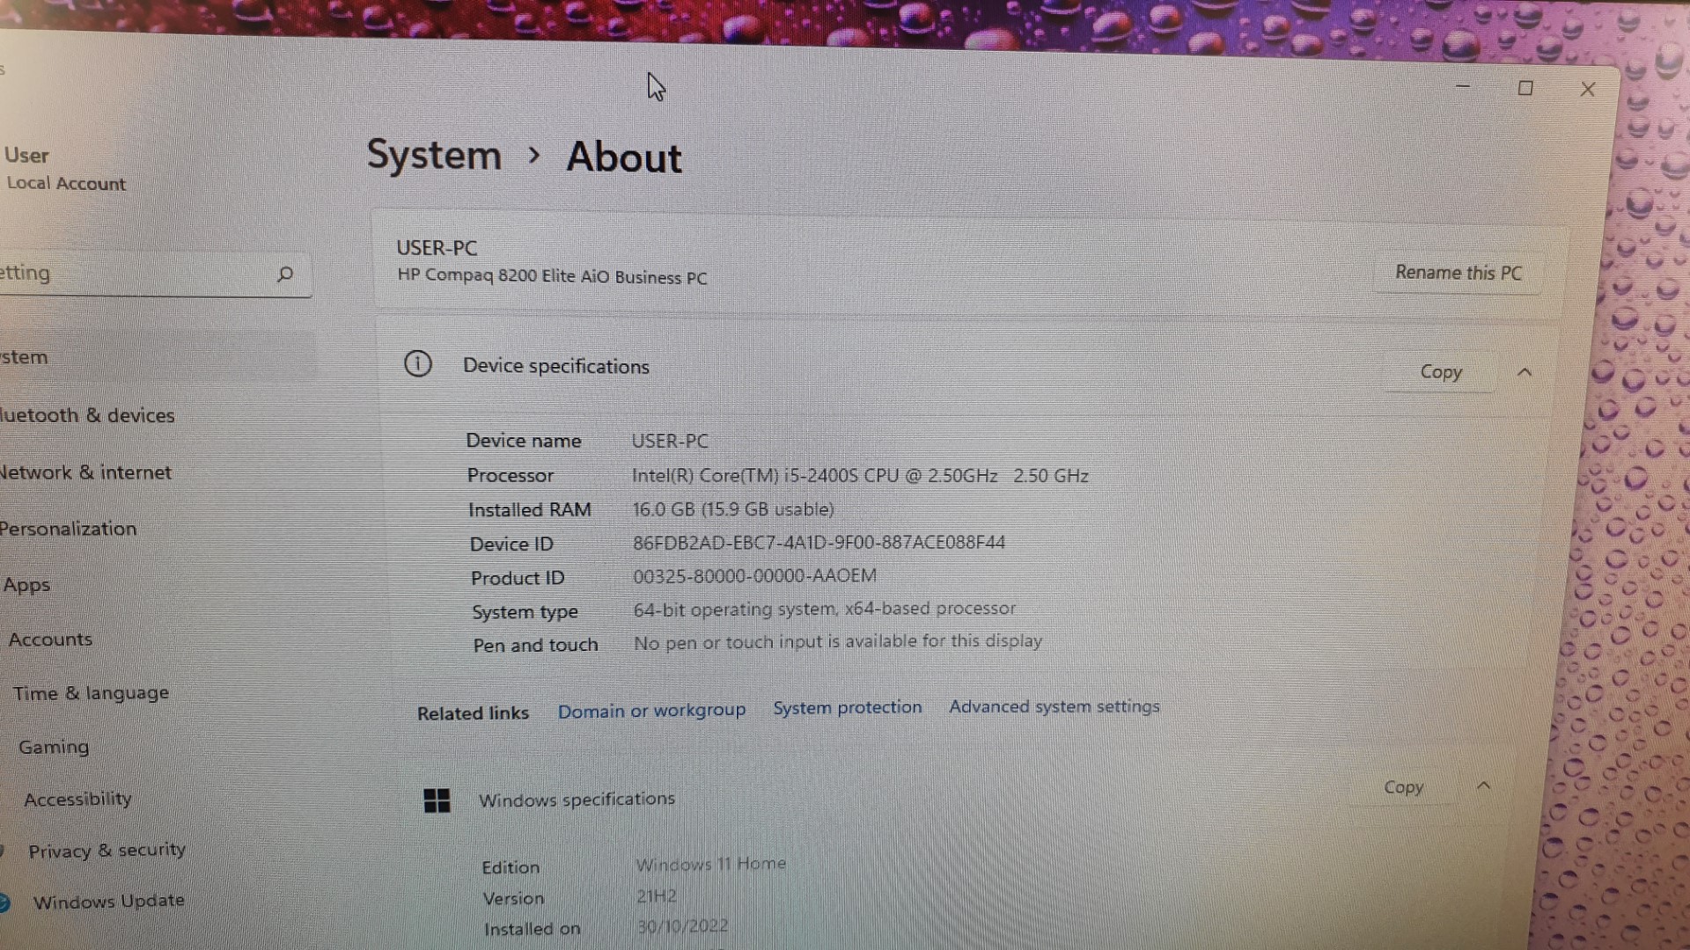Open Apps settings
1690x950 pixels.
[x=26, y=586]
